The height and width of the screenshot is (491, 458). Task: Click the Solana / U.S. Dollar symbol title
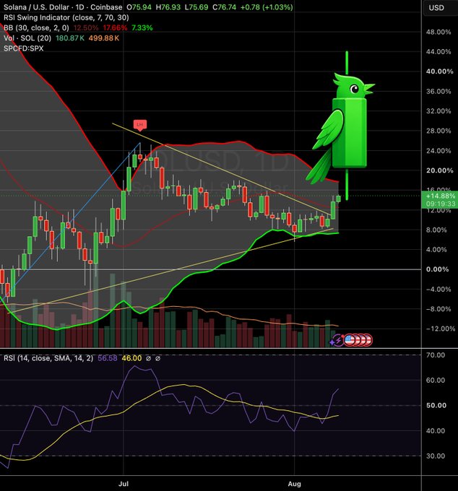click(x=36, y=7)
